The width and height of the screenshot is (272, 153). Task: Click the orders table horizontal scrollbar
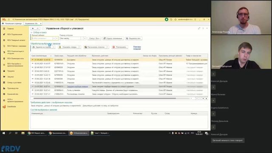(105, 98)
